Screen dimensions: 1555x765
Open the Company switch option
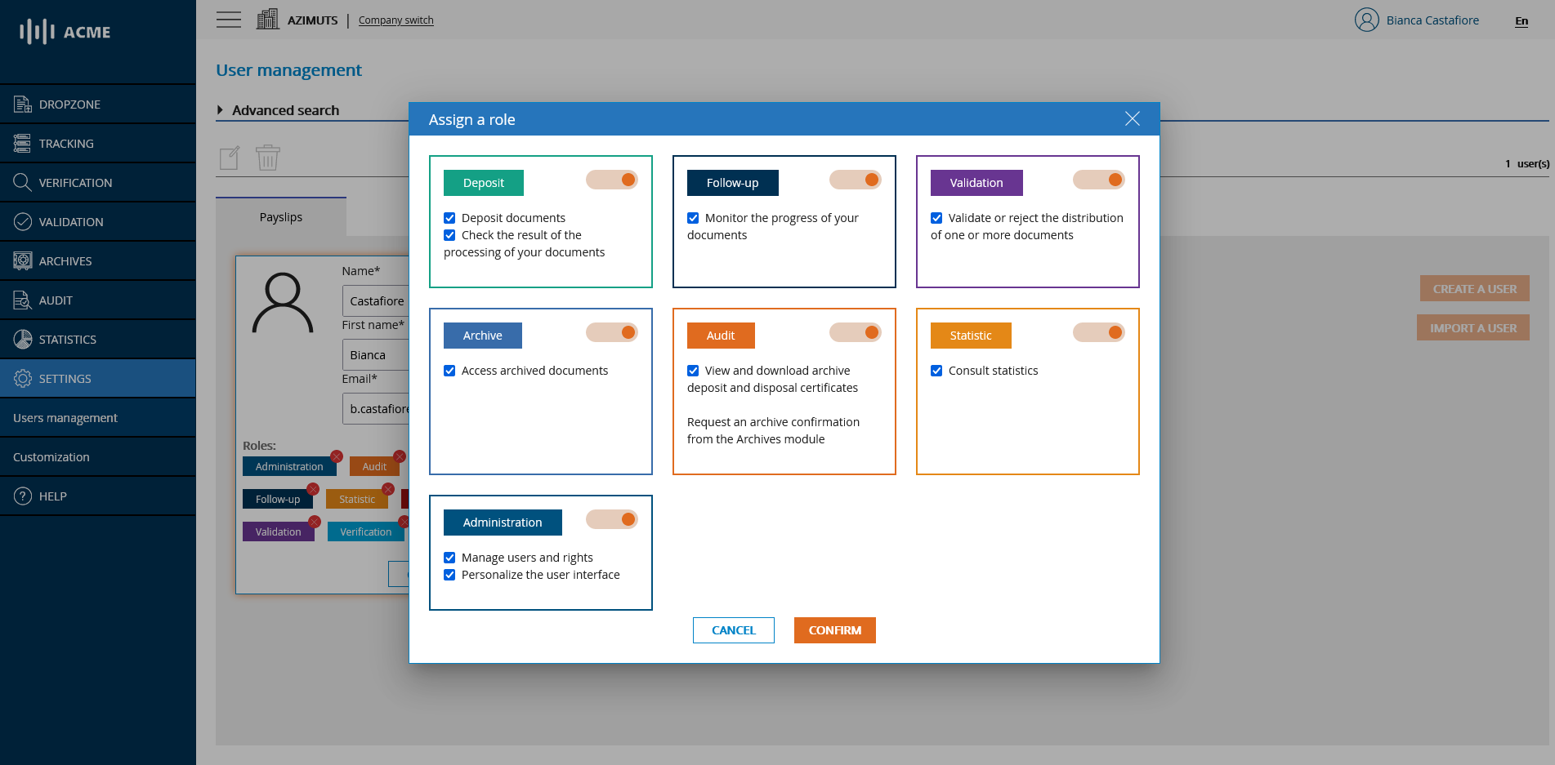[x=395, y=20]
